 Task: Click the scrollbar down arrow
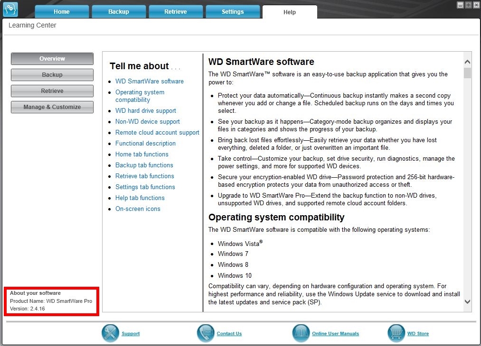[467, 301]
